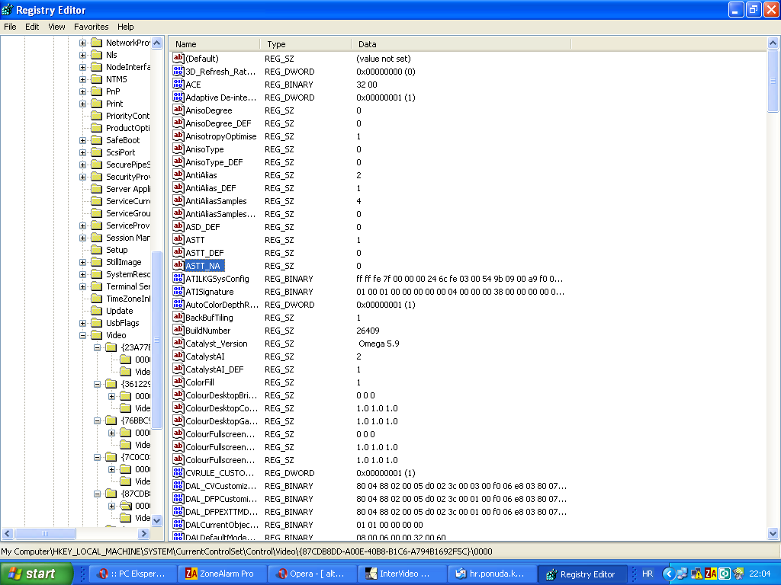Expand the StillImage tree node
The height and width of the screenshot is (585, 781).
coord(82,262)
